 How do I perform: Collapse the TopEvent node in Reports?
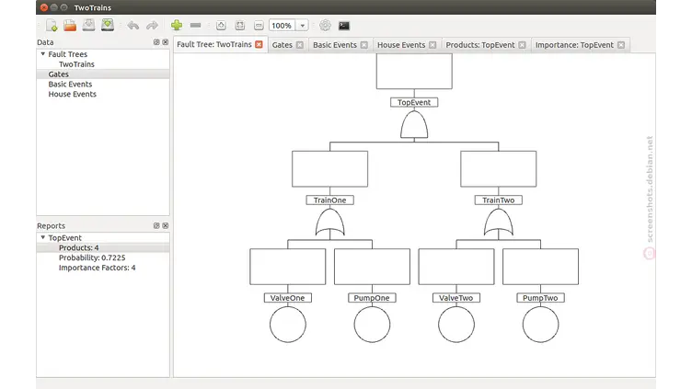[x=42, y=237]
